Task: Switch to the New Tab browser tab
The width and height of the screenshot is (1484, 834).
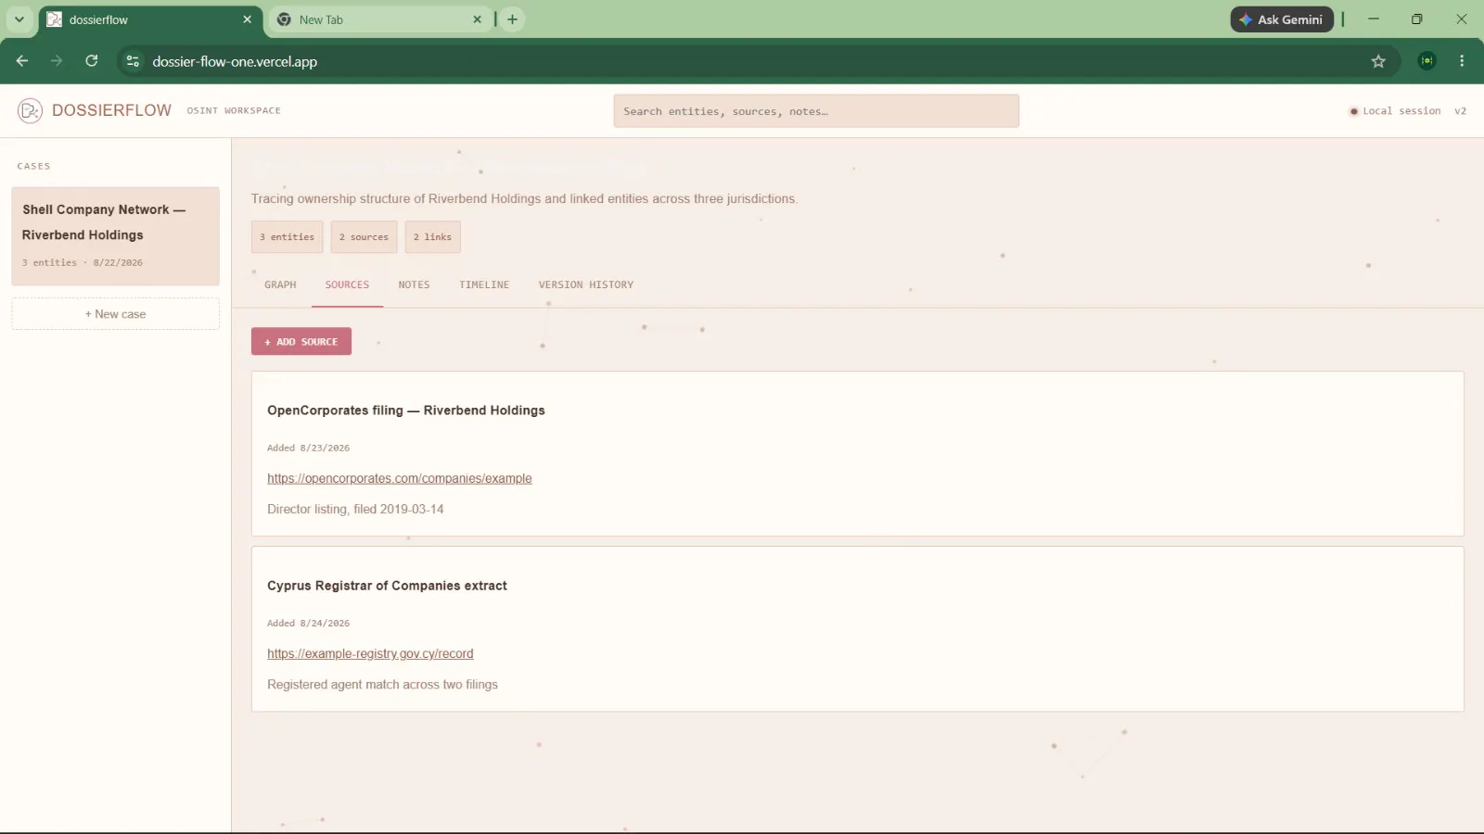Action: click(380, 19)
